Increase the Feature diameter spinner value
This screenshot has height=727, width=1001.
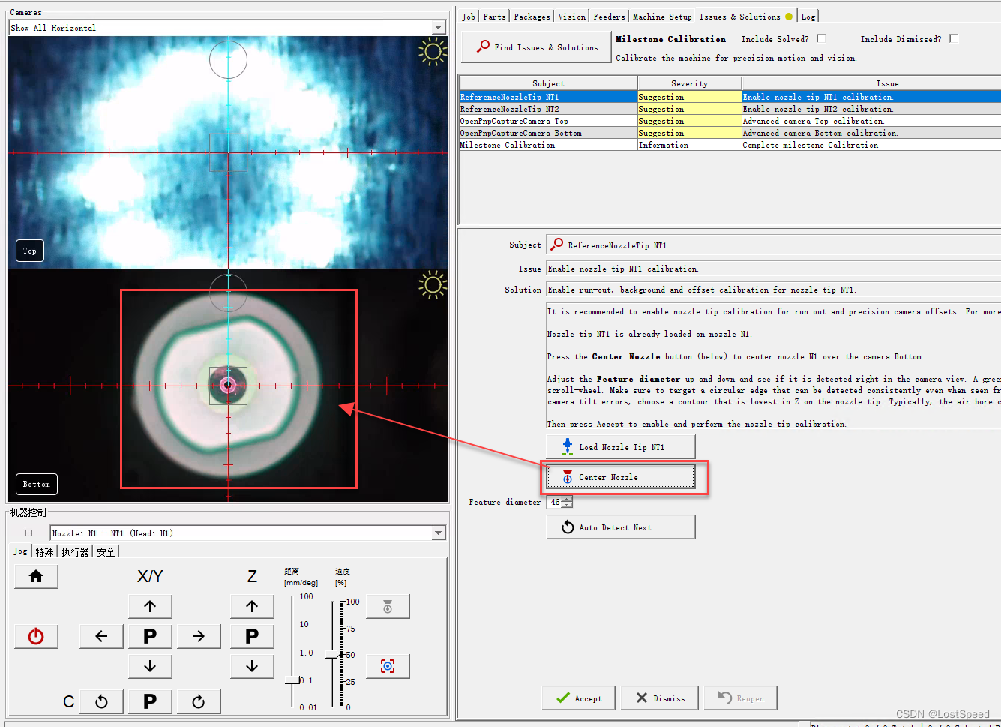pos(567,499)
